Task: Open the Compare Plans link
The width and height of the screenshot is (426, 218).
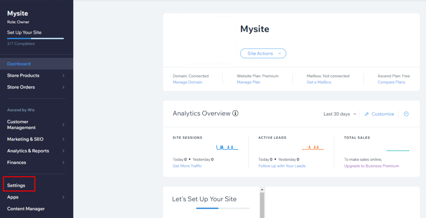Action: 391,82
